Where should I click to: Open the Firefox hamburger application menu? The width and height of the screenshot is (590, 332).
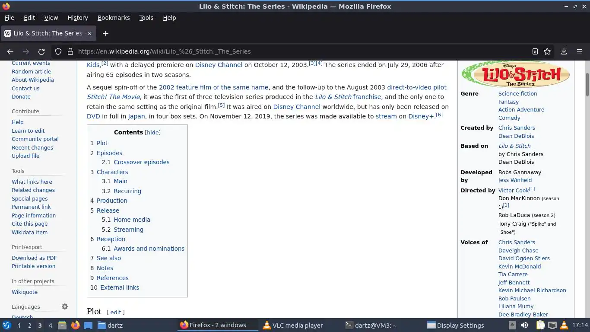[580, 51]
